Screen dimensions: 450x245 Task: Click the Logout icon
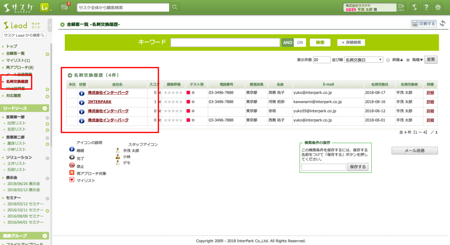point(401,7)
